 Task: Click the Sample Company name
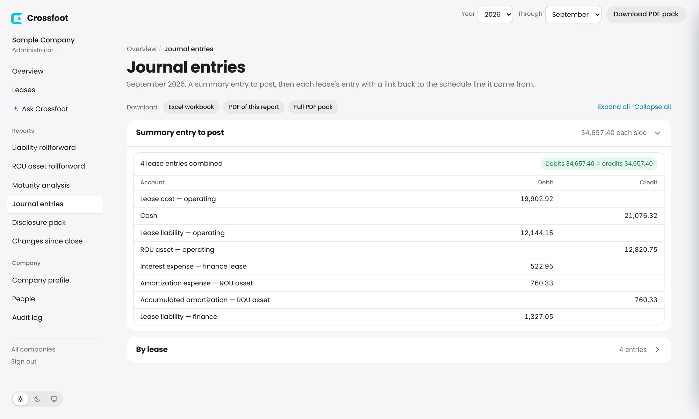pyautogui.click(x=43, y=40)
